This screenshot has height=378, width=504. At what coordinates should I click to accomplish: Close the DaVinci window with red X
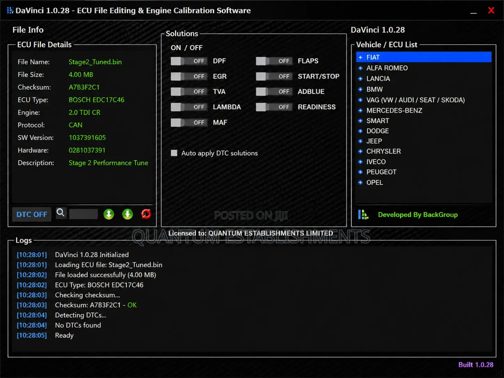[491, 10]
